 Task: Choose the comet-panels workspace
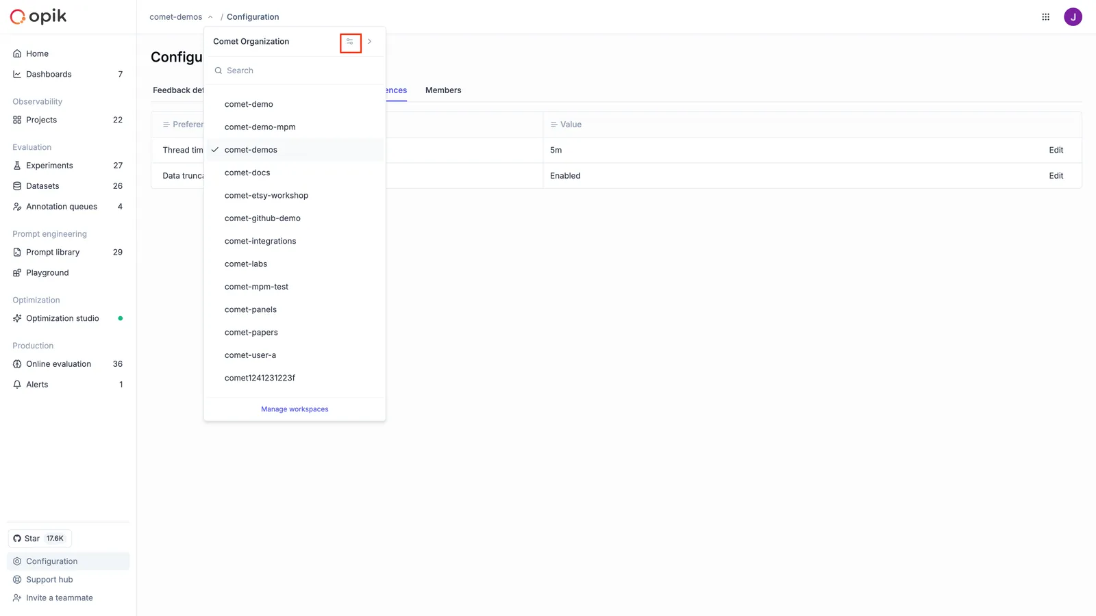295,309
